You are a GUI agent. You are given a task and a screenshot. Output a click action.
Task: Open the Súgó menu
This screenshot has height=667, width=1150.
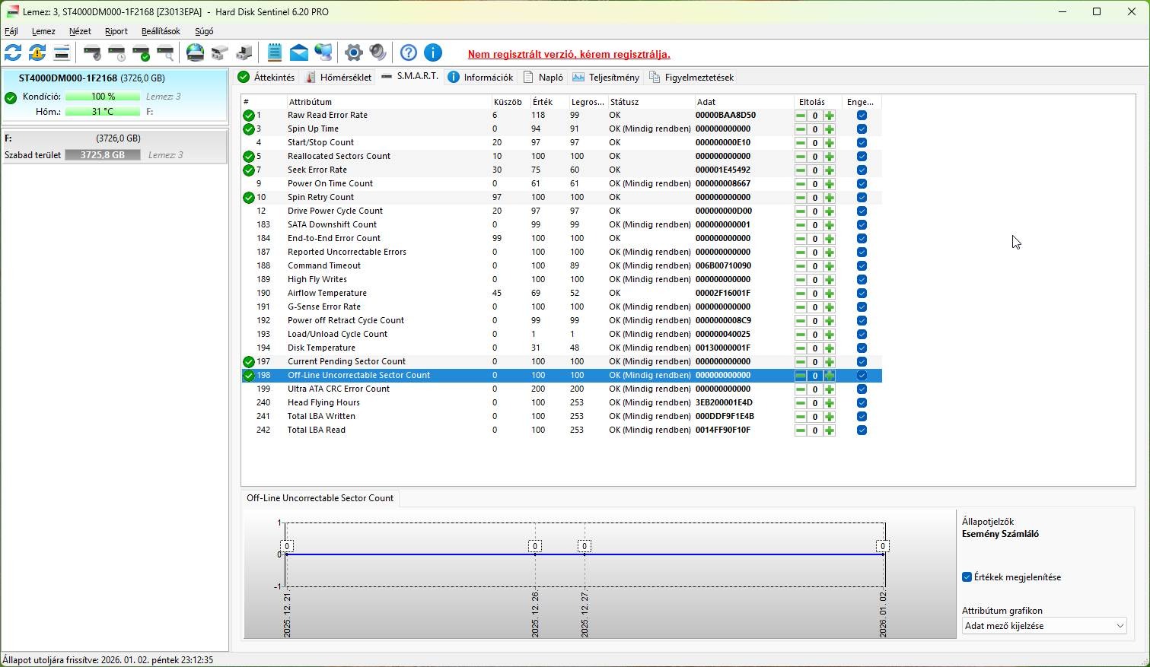pos(204,31)
